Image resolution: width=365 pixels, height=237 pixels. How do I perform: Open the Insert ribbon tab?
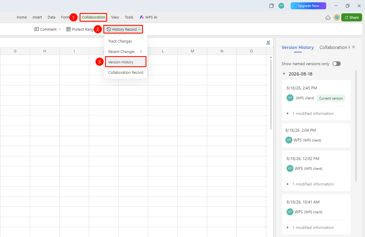[37, 17]
